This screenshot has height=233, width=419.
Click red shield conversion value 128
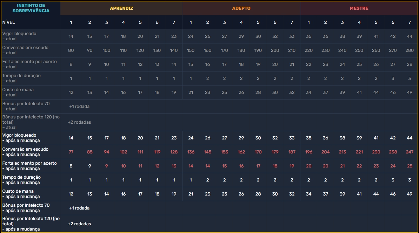point(174,152)
